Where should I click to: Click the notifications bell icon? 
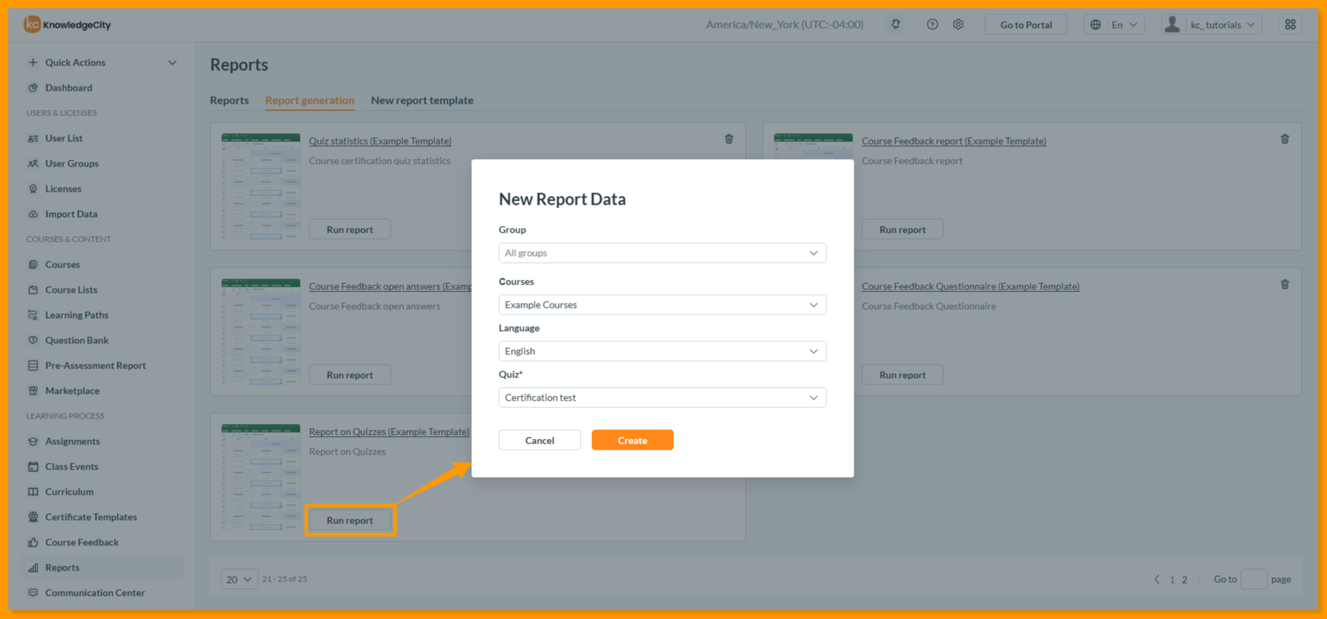[x=895, y=25]
